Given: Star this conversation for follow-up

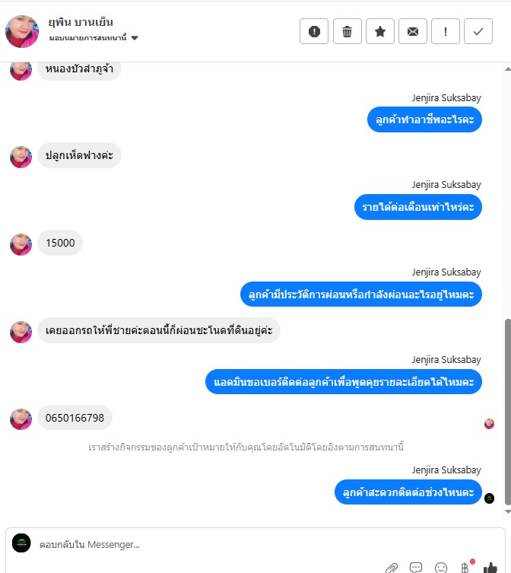Looking at the screenshot, I should 380,31.
